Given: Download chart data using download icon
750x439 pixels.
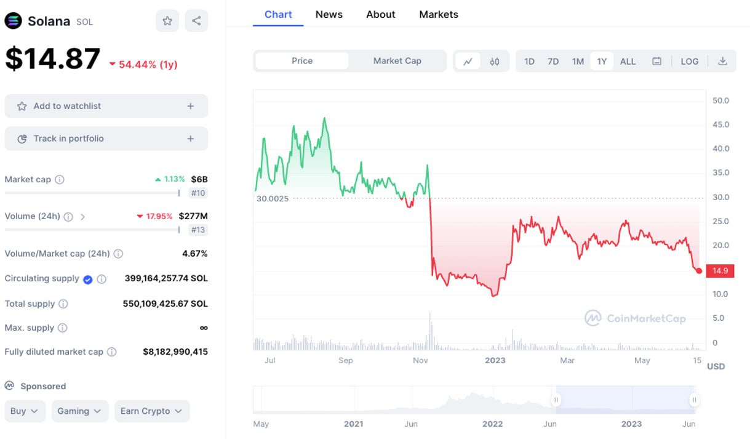Looking at the screenshot, I should (723, 62).
